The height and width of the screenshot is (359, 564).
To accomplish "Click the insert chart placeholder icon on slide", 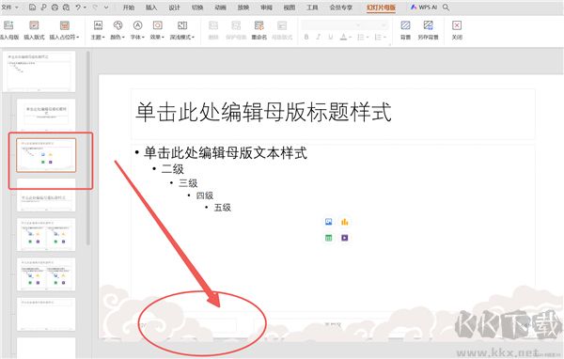I will [345, 222].
